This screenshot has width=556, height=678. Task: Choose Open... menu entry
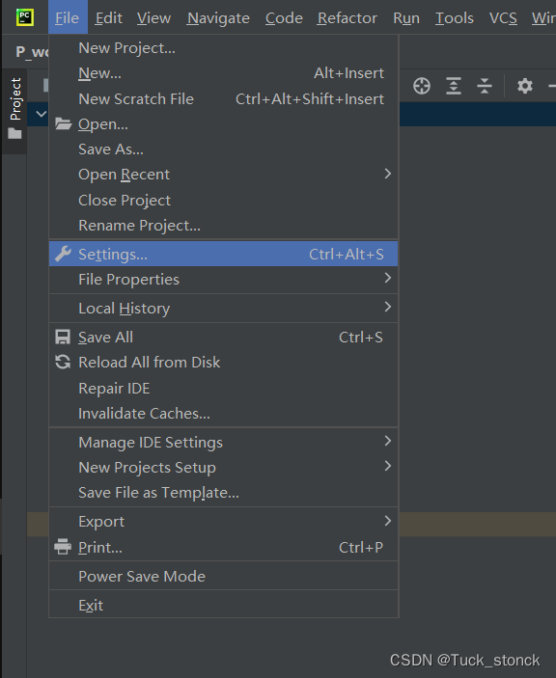[x=223, y=124]
